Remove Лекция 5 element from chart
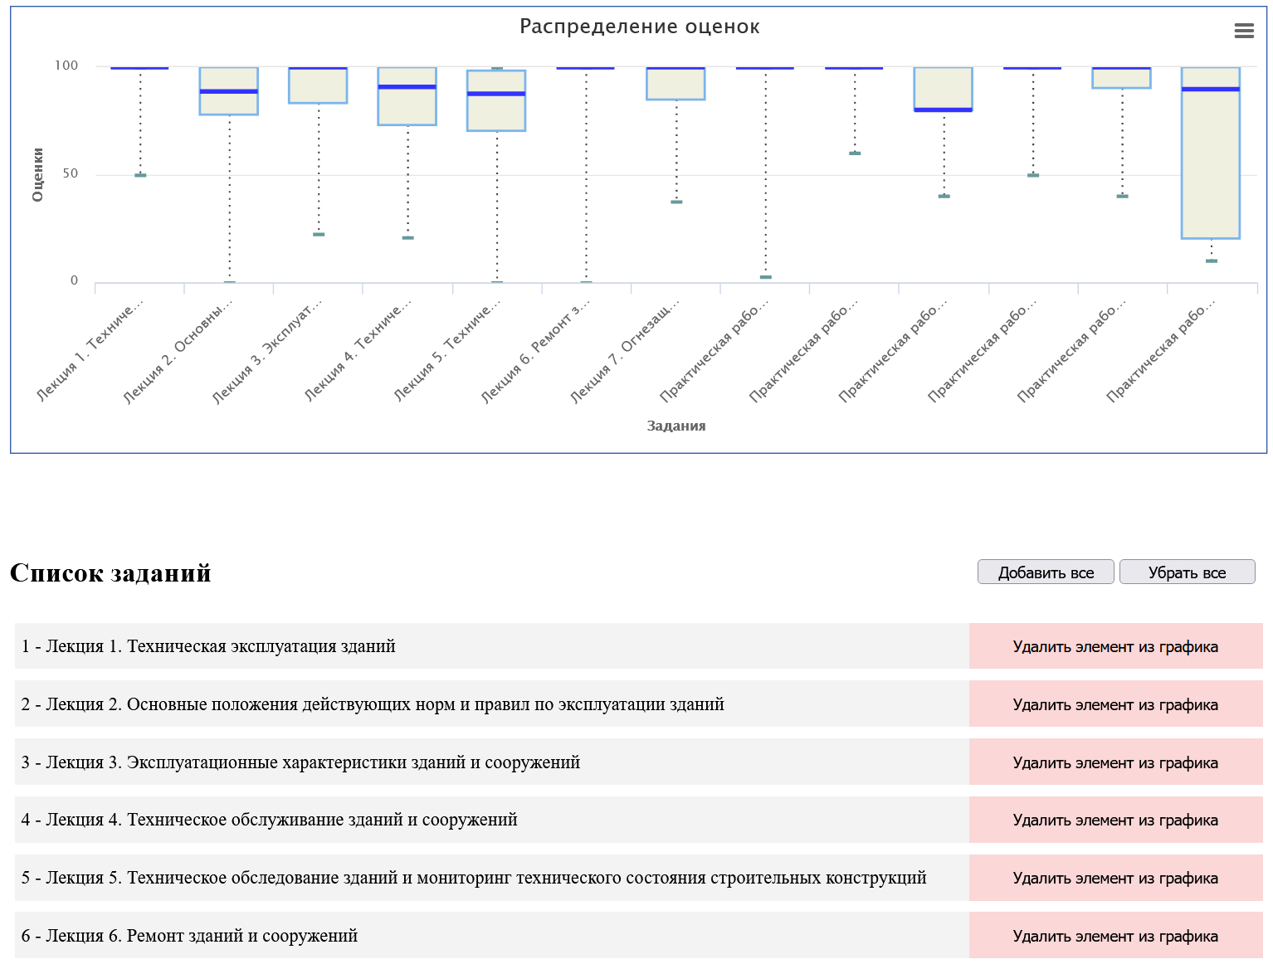Viewport: 1273px width, 969px height. point(1114,878)
